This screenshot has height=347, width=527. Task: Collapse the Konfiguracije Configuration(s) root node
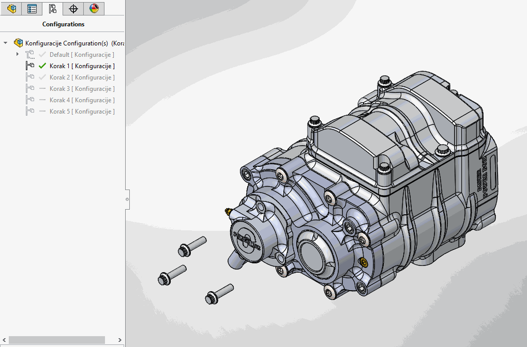(6, 43)
